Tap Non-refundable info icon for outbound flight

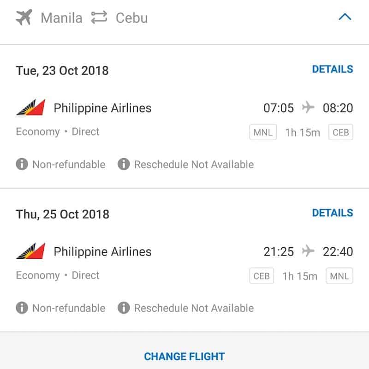[22, 164]
